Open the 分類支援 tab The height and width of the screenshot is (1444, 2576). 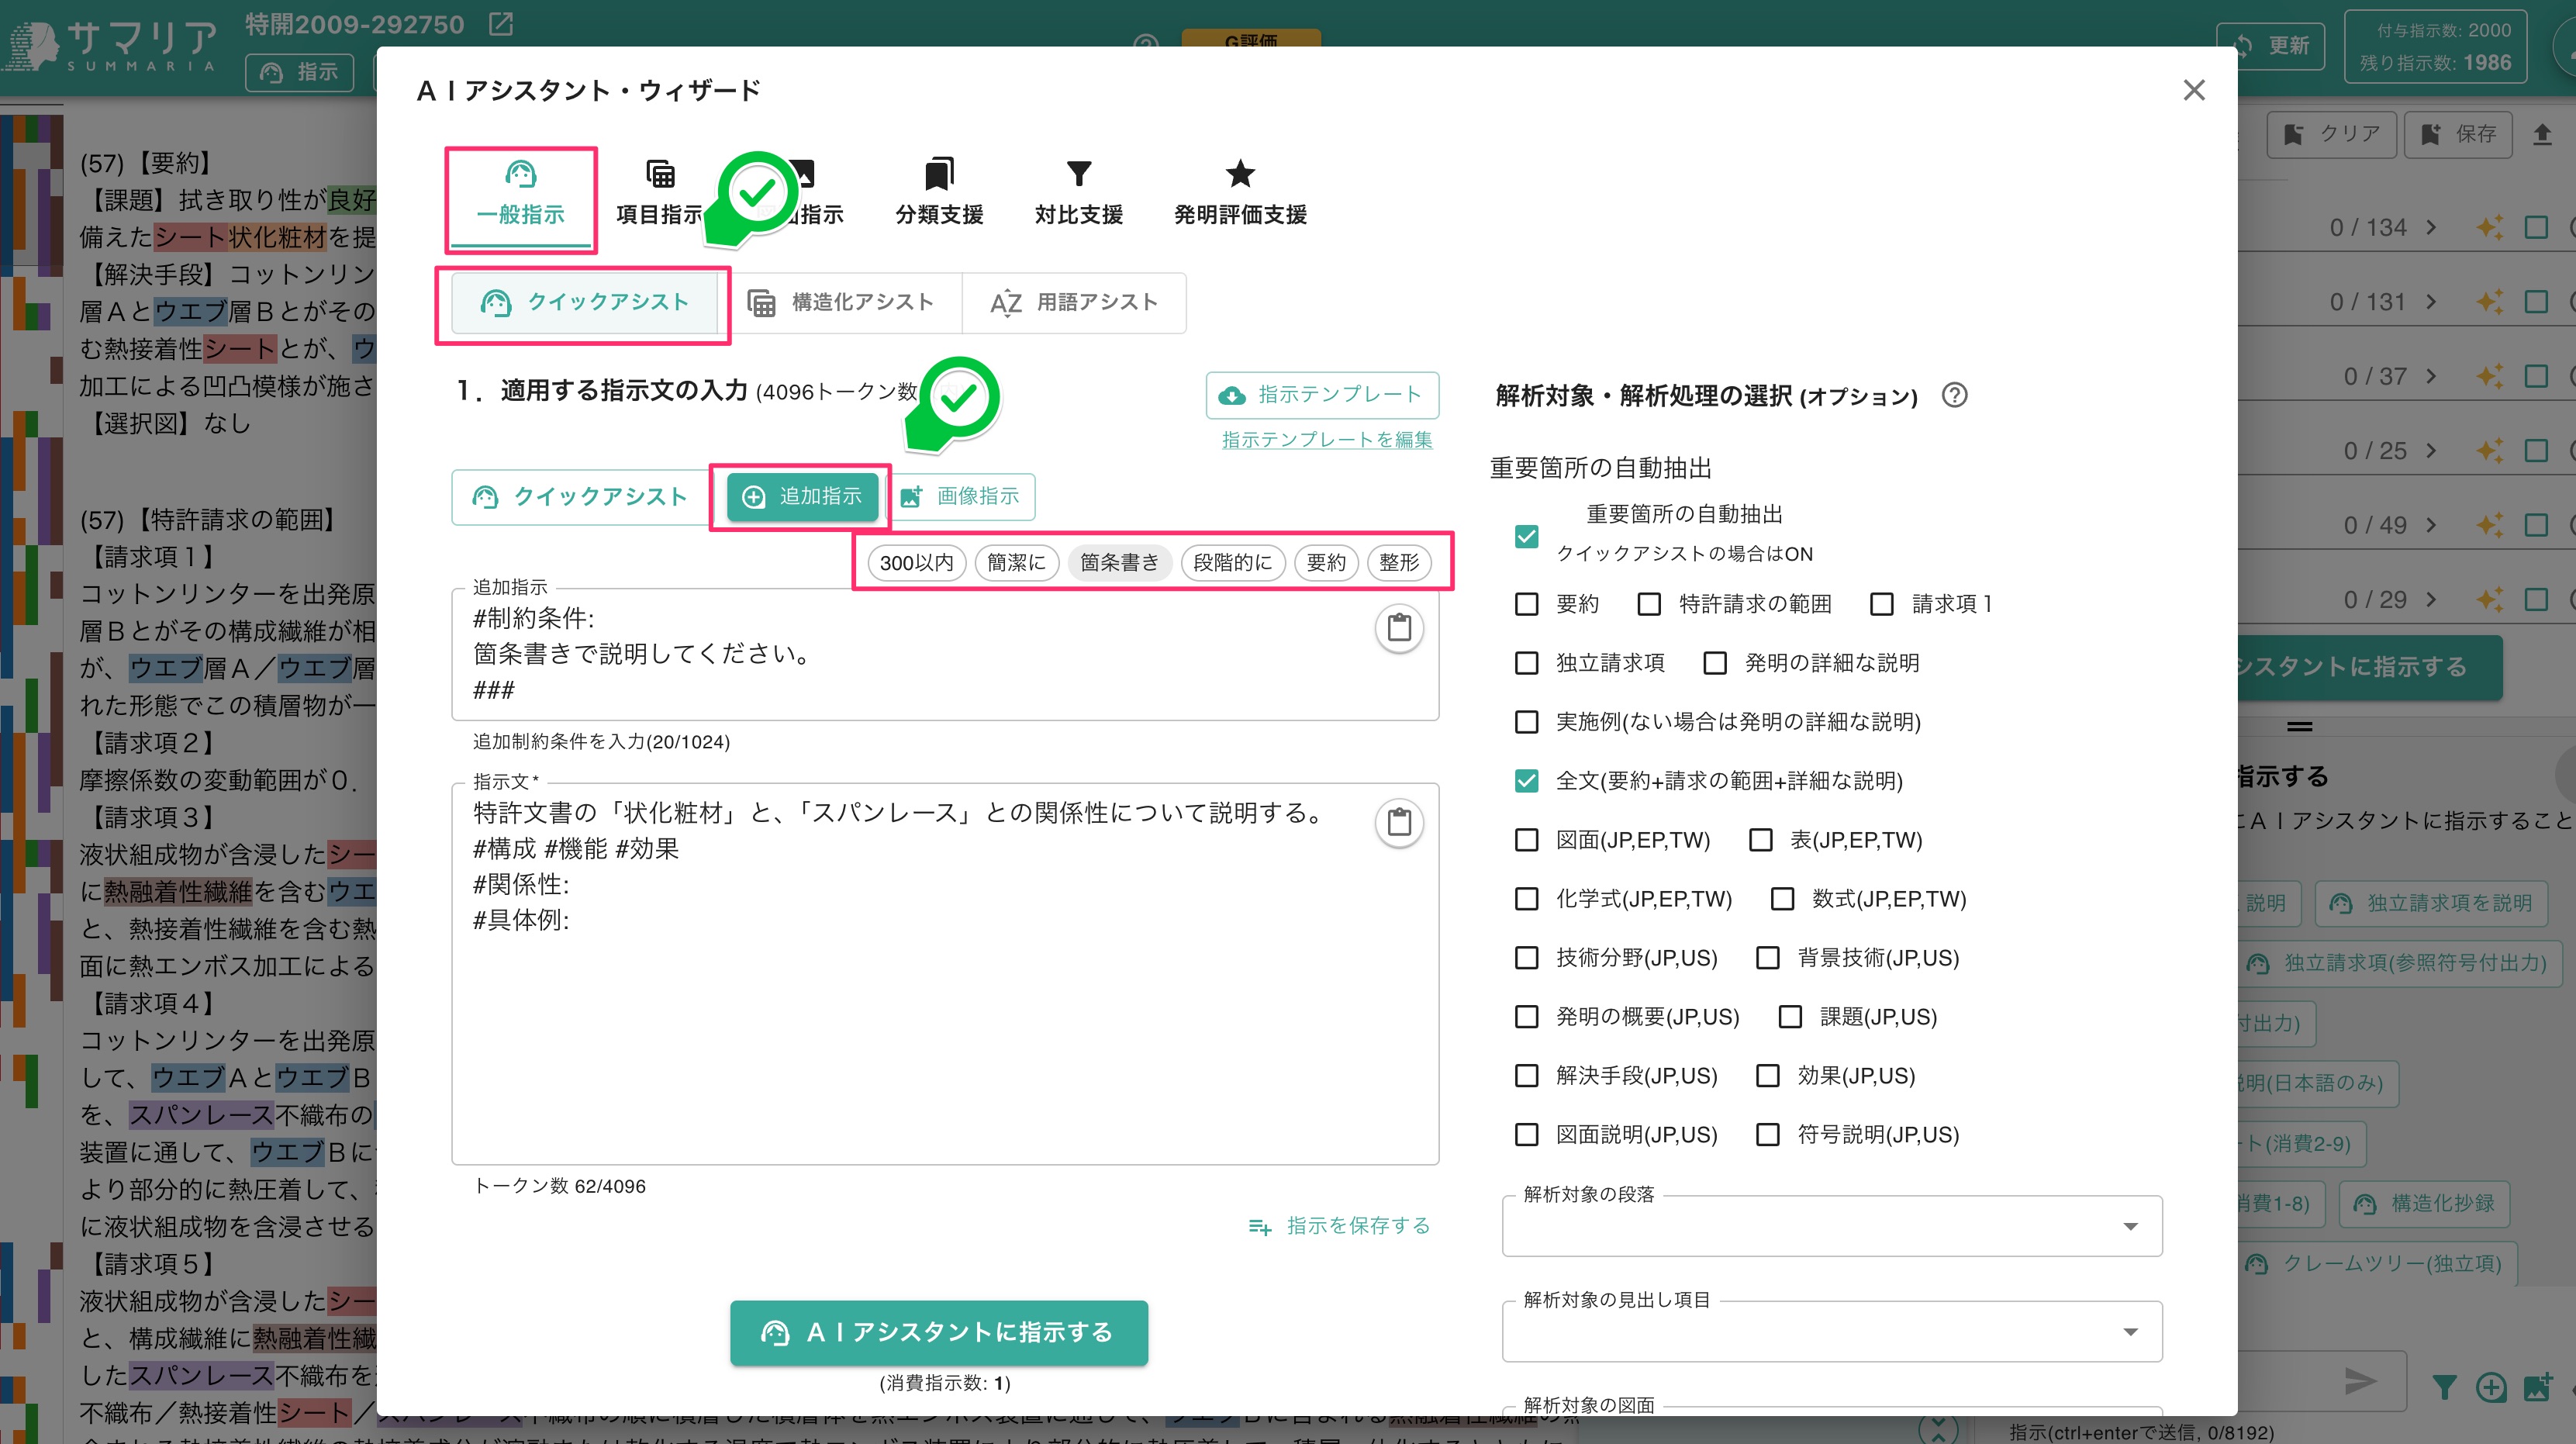point(939,195)
